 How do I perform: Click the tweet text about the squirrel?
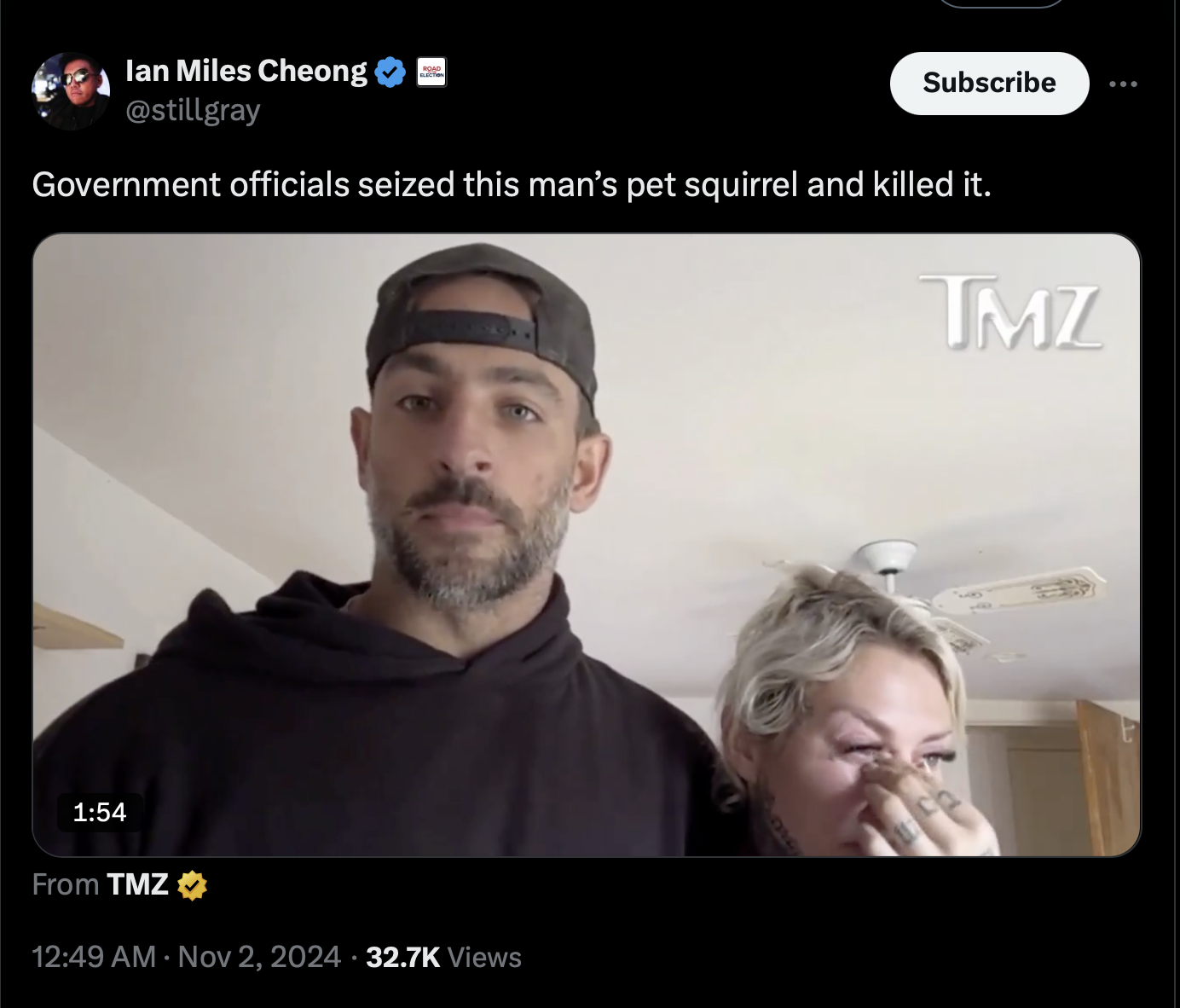[512, 184]
